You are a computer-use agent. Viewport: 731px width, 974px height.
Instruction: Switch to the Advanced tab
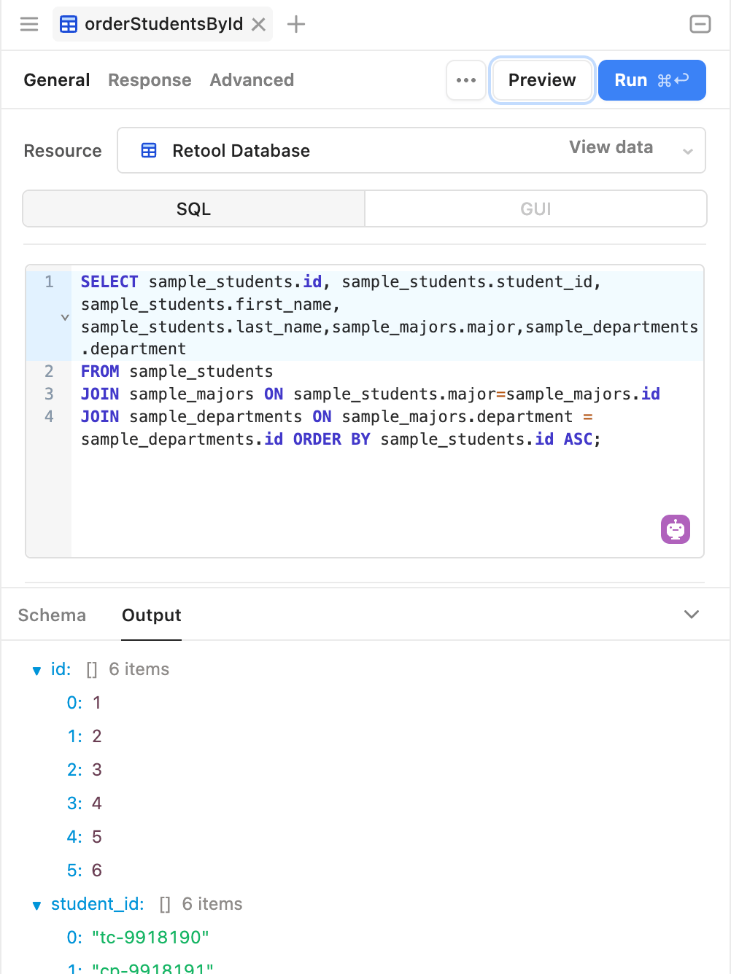pos(252,80)
